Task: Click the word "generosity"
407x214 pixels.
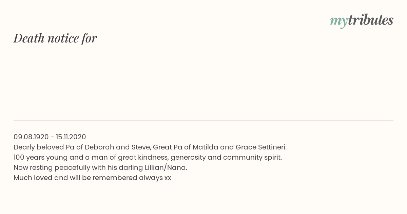Action: tap(190, 157)
